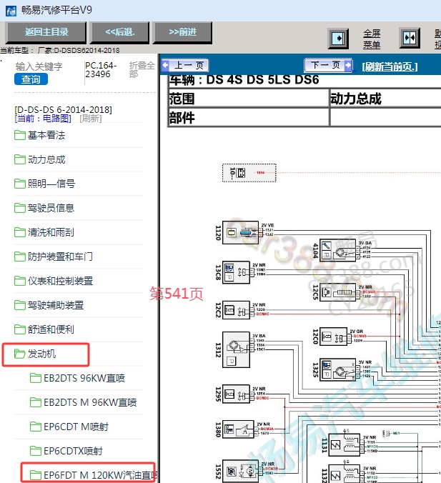Open EP6FDT M 120KW汽油直喷 subfolder
441x483 pixels.
(100, 475)
